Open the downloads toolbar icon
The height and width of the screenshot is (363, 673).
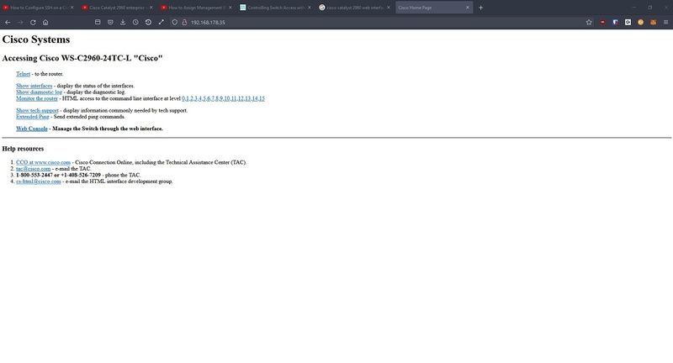[123, 23]
